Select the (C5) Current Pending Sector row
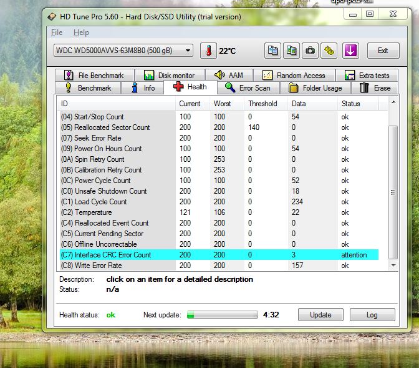The image size is (419, 368). pyautogui.click(x=219, y=234)
